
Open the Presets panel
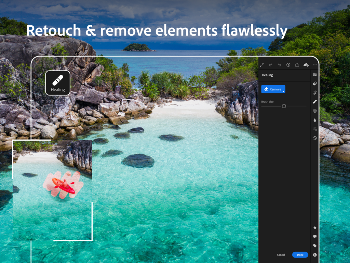pyautogui.click(x=314, y=129)
